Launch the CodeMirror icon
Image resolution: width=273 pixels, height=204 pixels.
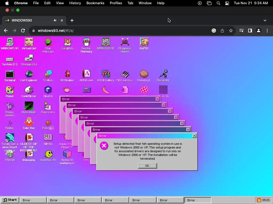pos(29,92)
